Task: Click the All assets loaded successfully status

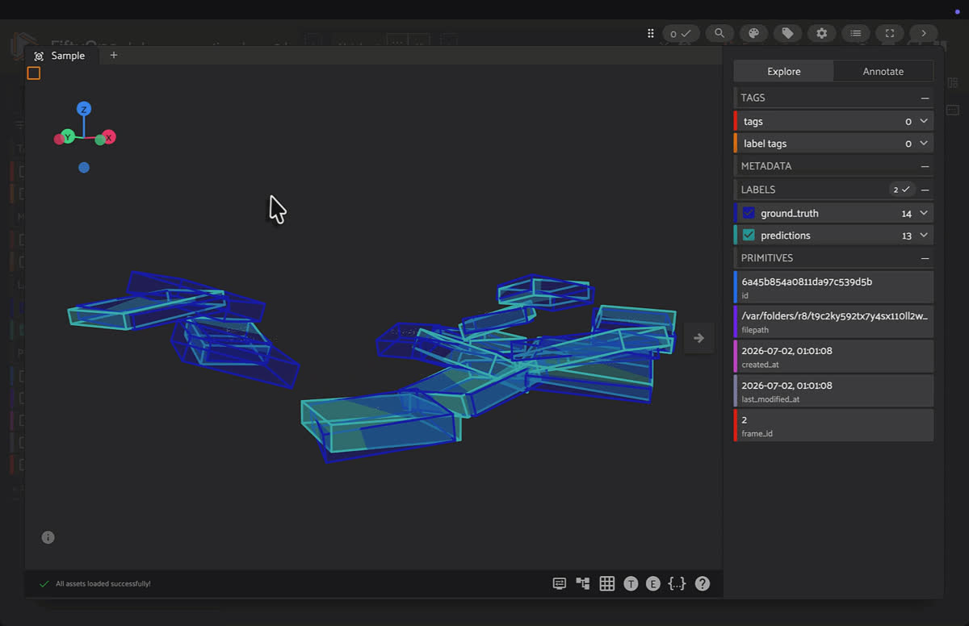Action: (x=103, y=583)
